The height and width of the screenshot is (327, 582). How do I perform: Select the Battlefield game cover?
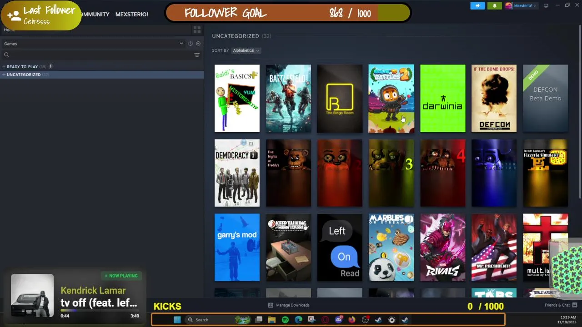click(x=288, y=99)
